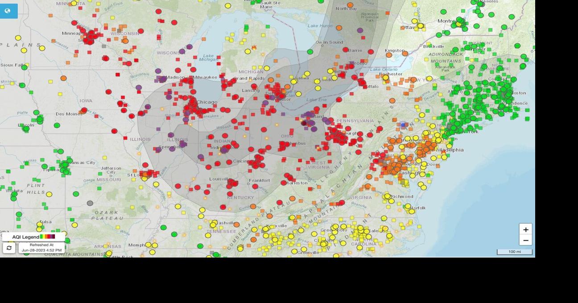Click the 'Refreshed At Jun-28-2023 4:52 PM' label
This screenshot has width=578, height=303.
point(41,248)
